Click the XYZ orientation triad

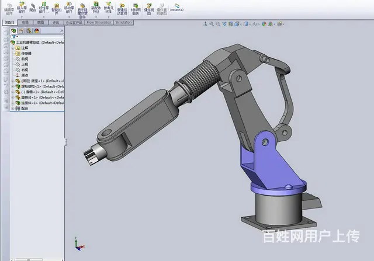(x=79, y=244)
